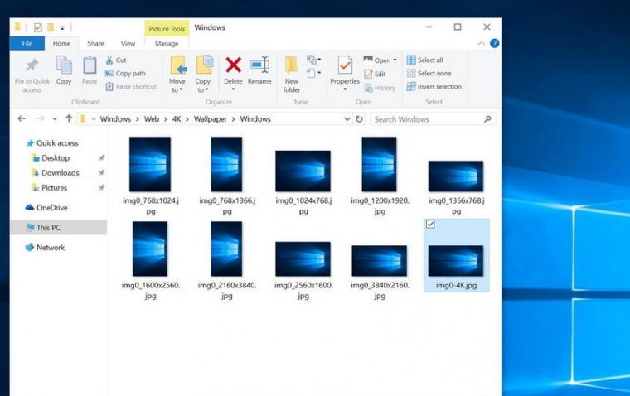Click Paste shortcut option

coord(131,86)
